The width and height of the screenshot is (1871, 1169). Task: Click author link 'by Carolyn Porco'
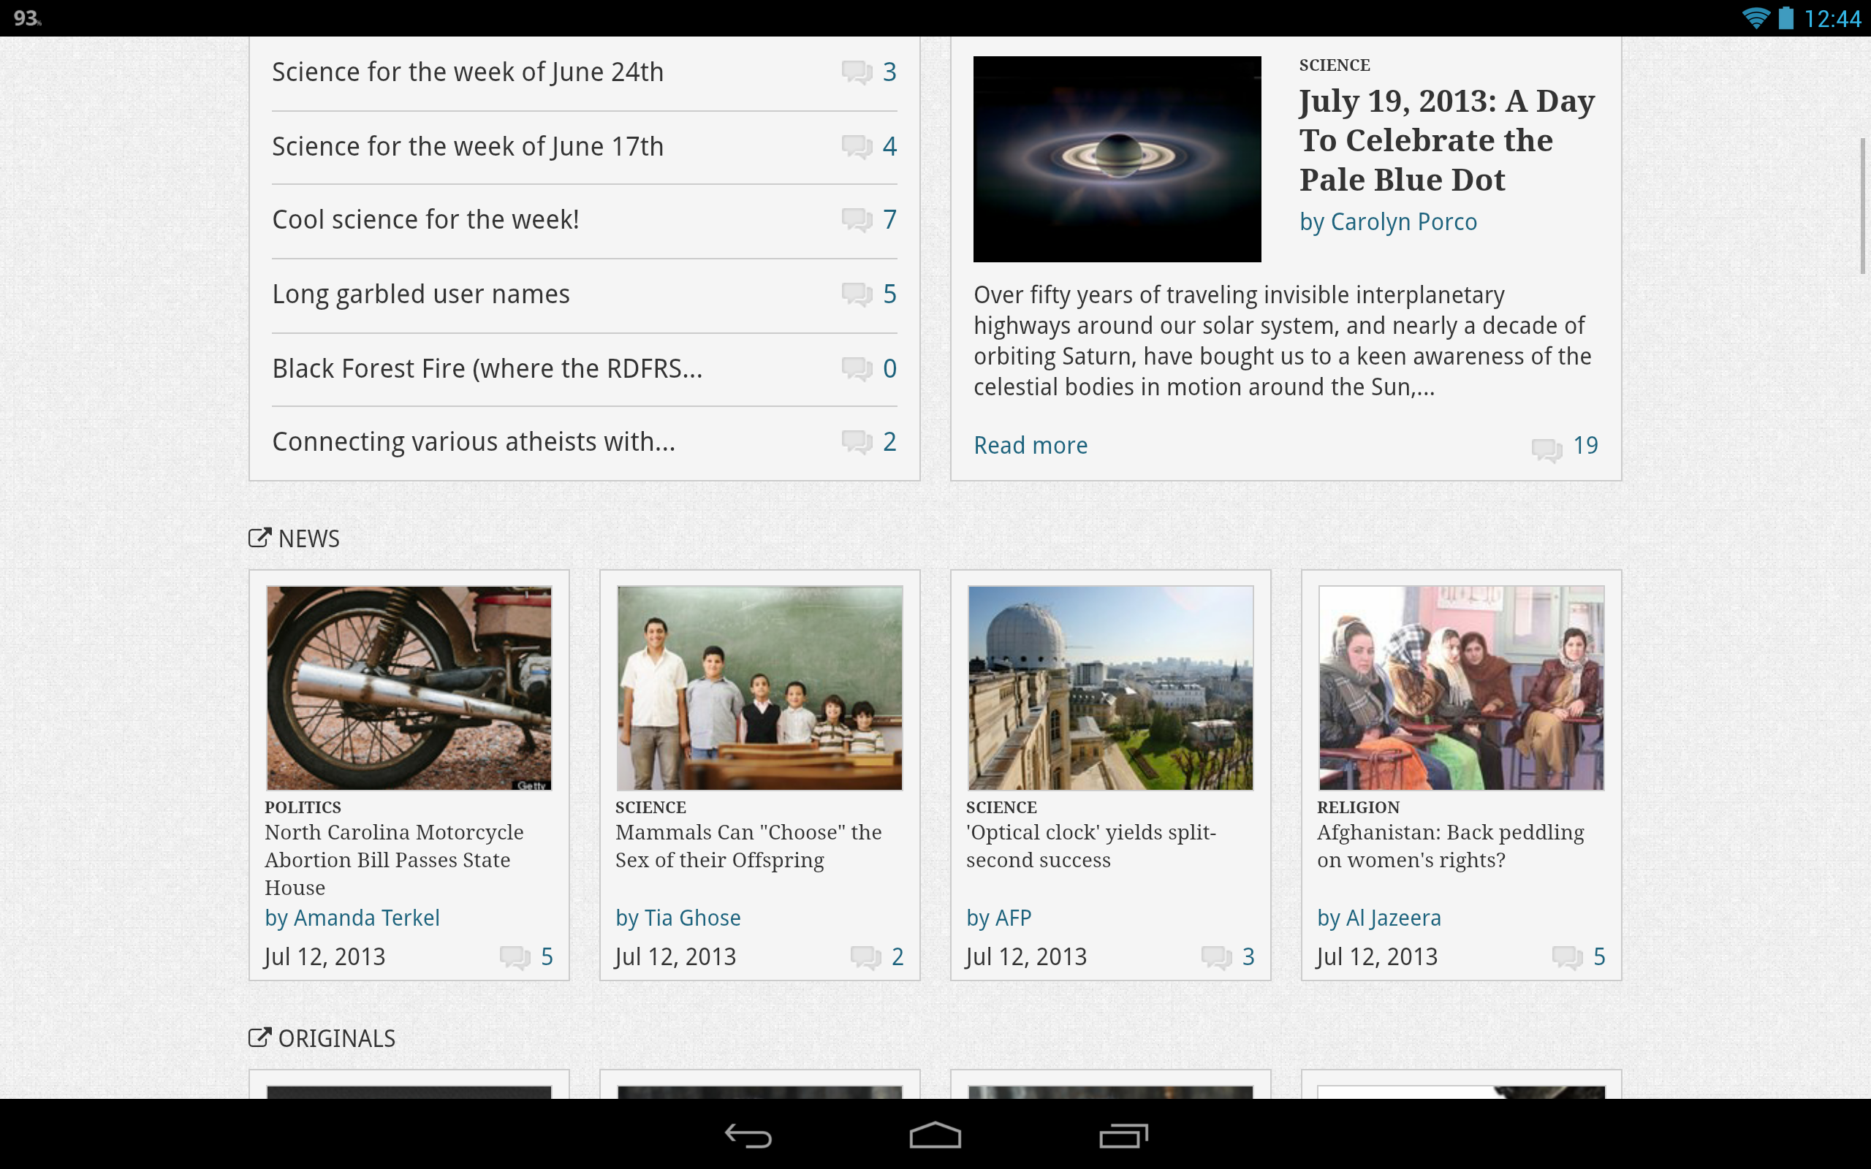(1388, 222)
